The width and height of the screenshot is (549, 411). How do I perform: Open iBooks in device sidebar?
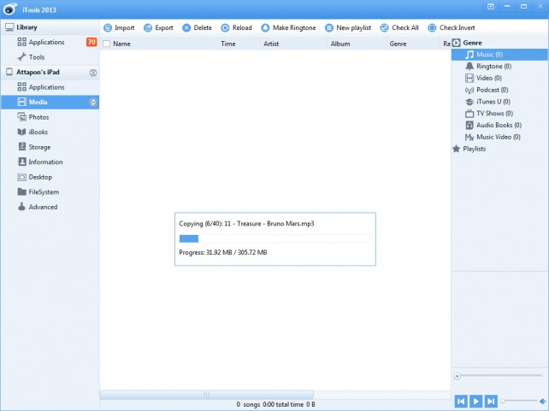(x=38, y=132)
